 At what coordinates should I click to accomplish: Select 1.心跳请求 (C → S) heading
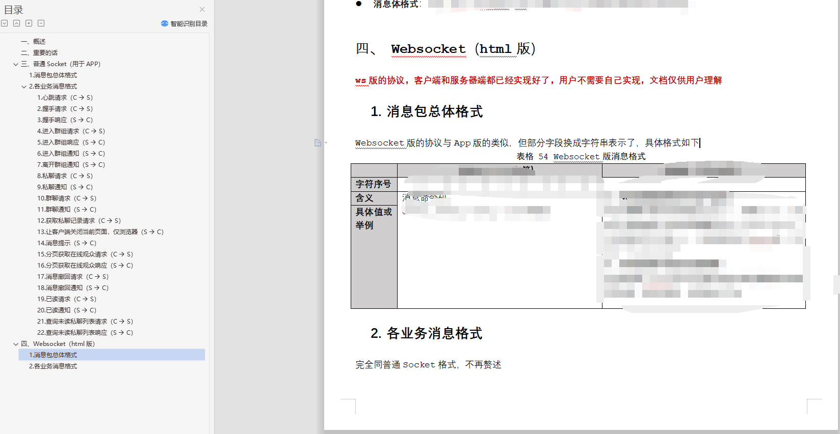click(65, 98)
